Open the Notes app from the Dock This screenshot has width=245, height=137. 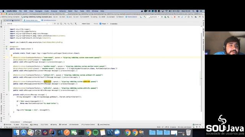click(x=103, y=132)
